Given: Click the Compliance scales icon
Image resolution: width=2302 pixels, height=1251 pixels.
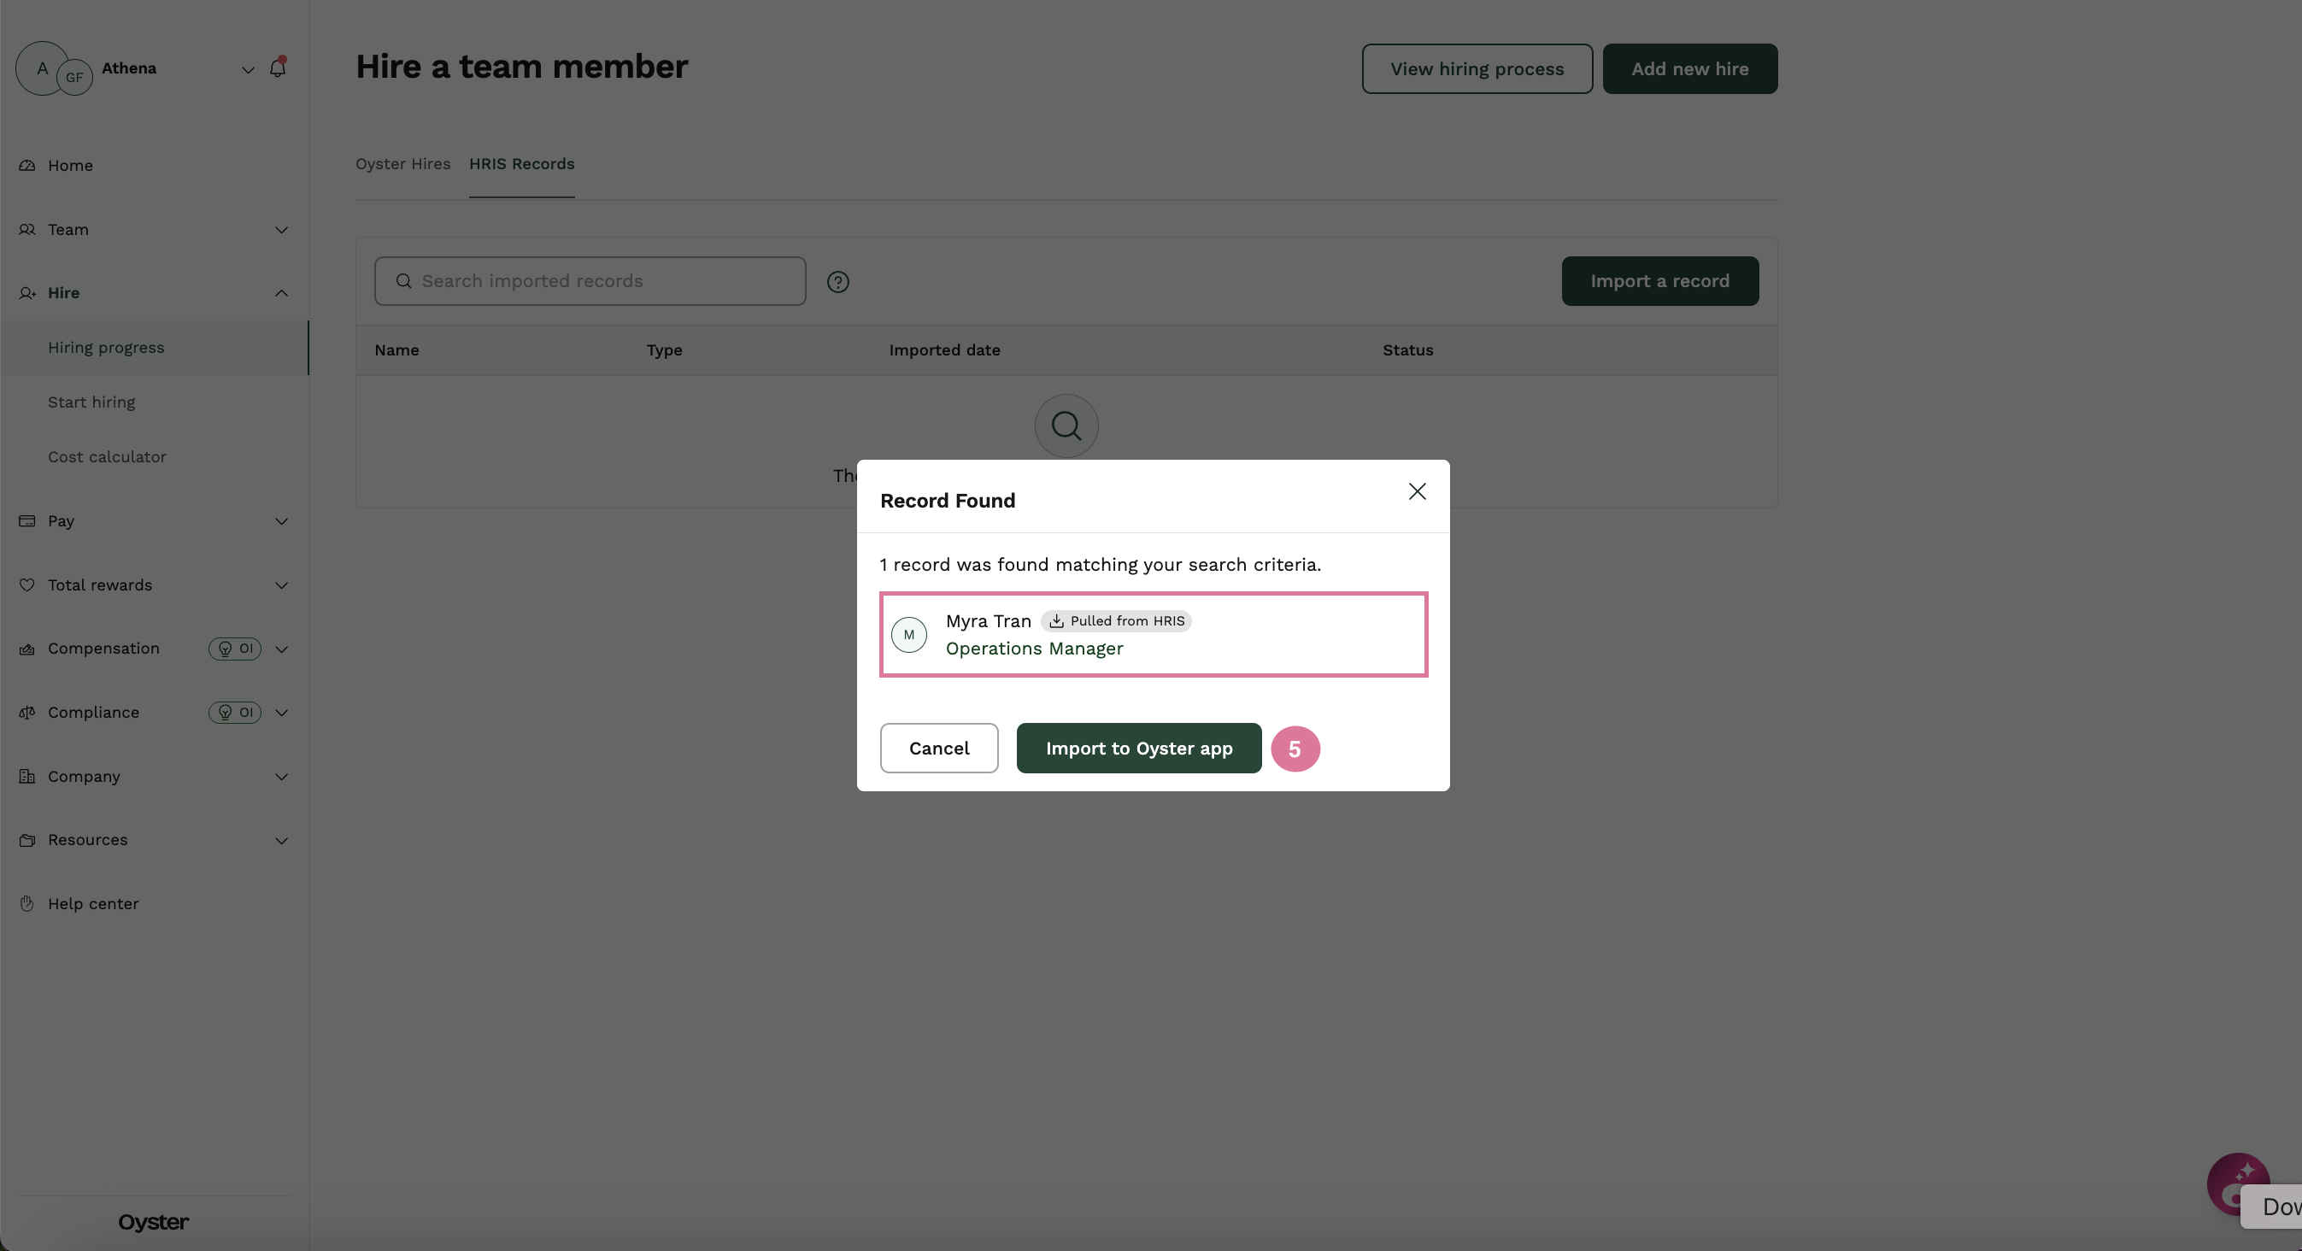Looking at the screenshot, I should (x=26, y=712).
